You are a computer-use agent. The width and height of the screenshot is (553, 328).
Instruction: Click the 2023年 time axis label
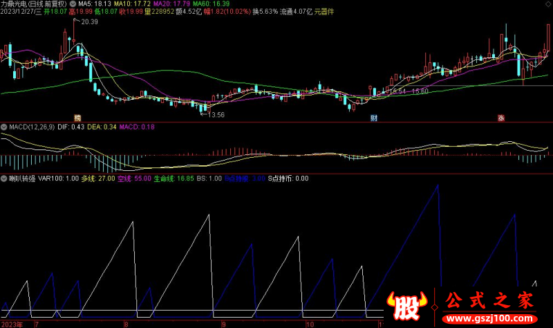click(x=12, y=325)
